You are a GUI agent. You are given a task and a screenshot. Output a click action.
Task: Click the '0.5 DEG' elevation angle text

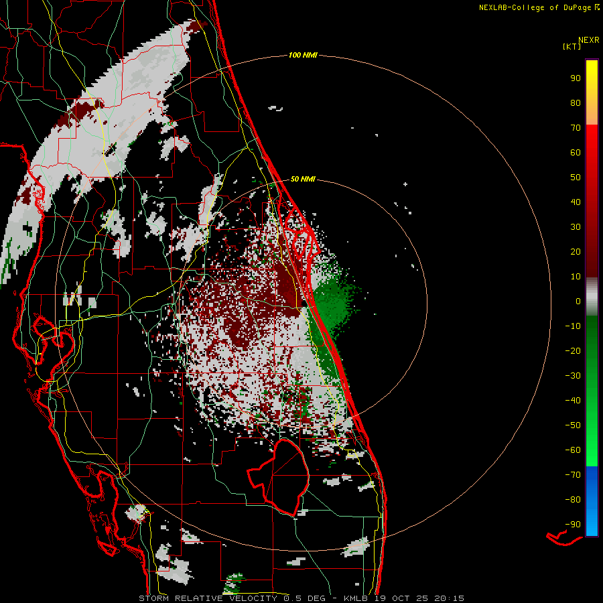click(305, 598)
